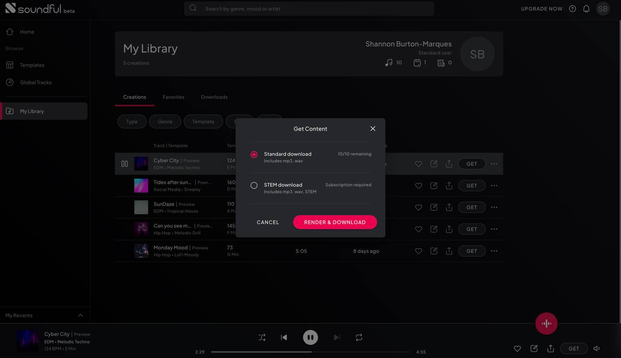621x358 pixels.
Task: Open the Type filter dropdown
Action: pyautogui.click(x=132, y=122)
